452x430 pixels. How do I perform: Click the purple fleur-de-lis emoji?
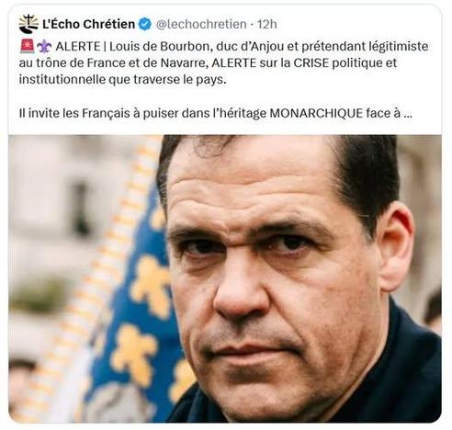44,47
